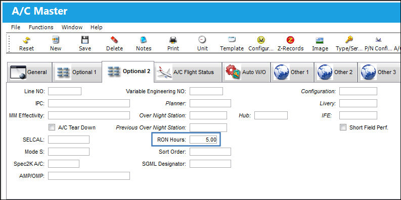The width and height of the screenshot is (401, 200).
Task: Open the File menu
Action: 16,27
